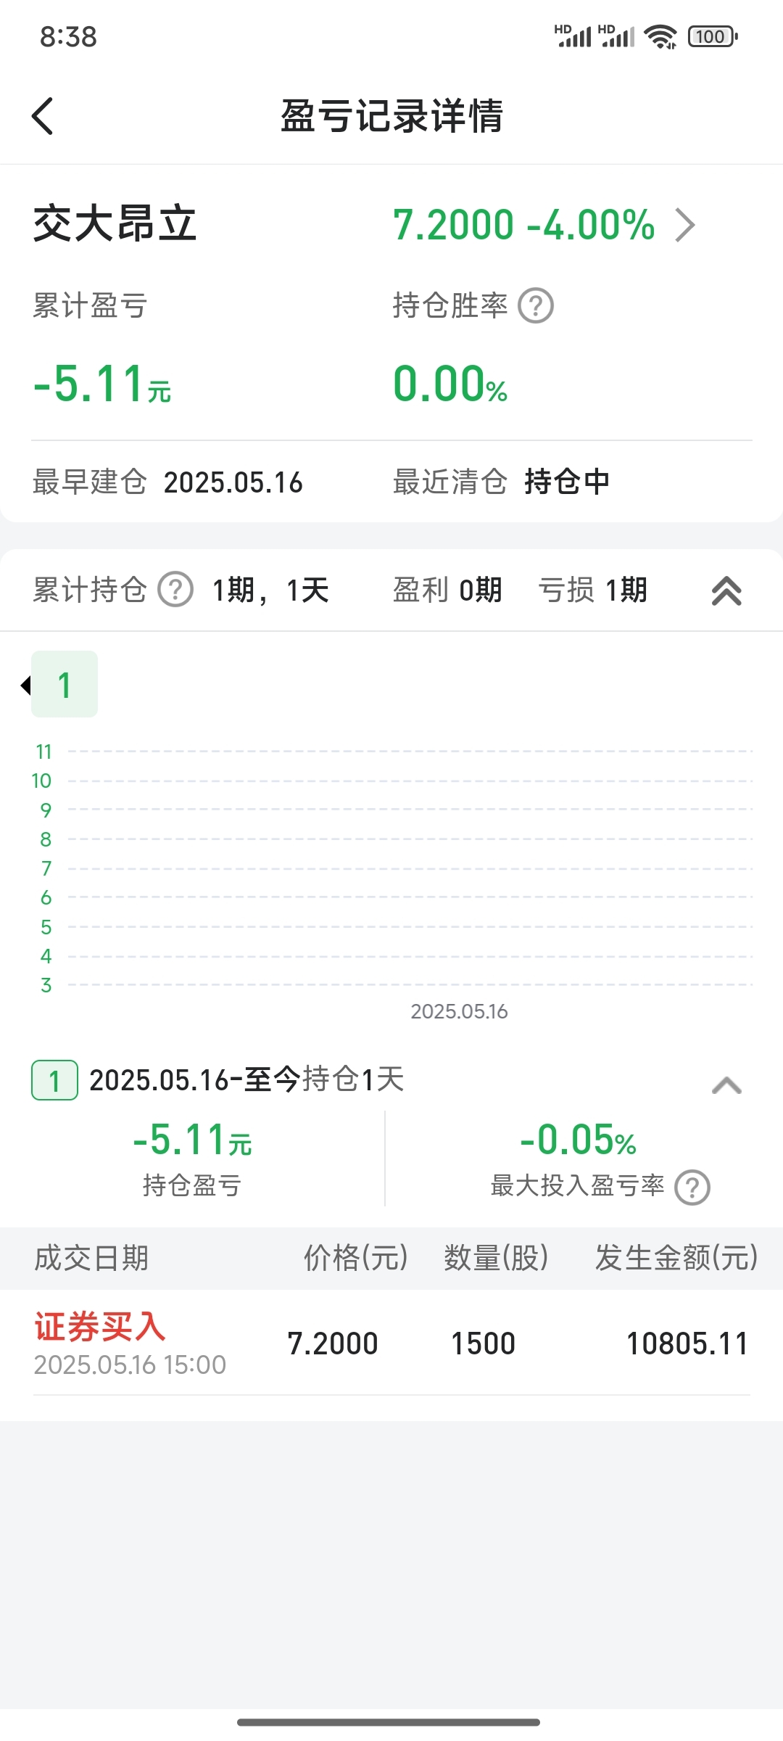Screen dimensions: 783x1741
Task: Tap 数量(股) column header
Action: [496, 1258]
